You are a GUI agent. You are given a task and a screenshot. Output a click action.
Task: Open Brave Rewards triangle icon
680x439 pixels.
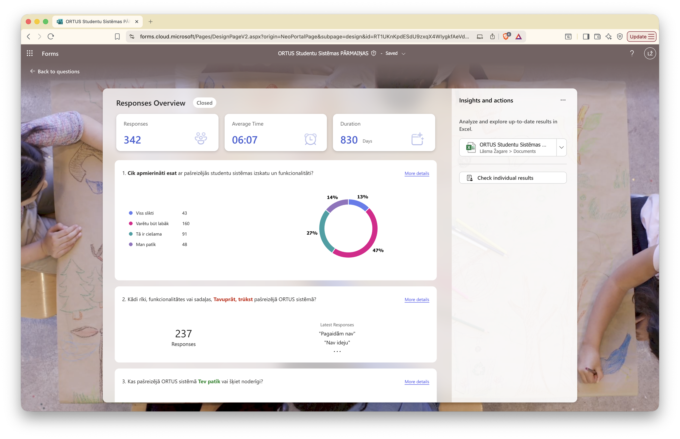[x=518, y=36]
